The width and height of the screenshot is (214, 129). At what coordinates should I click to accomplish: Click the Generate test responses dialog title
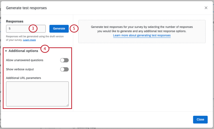coord(26,8)
